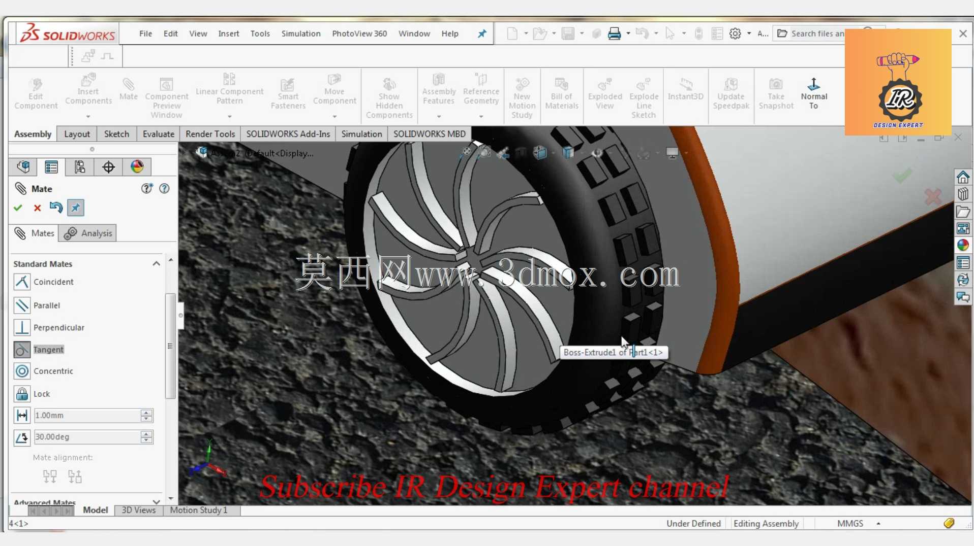Select the Concentric mate icon

click(x=22, y=371)
